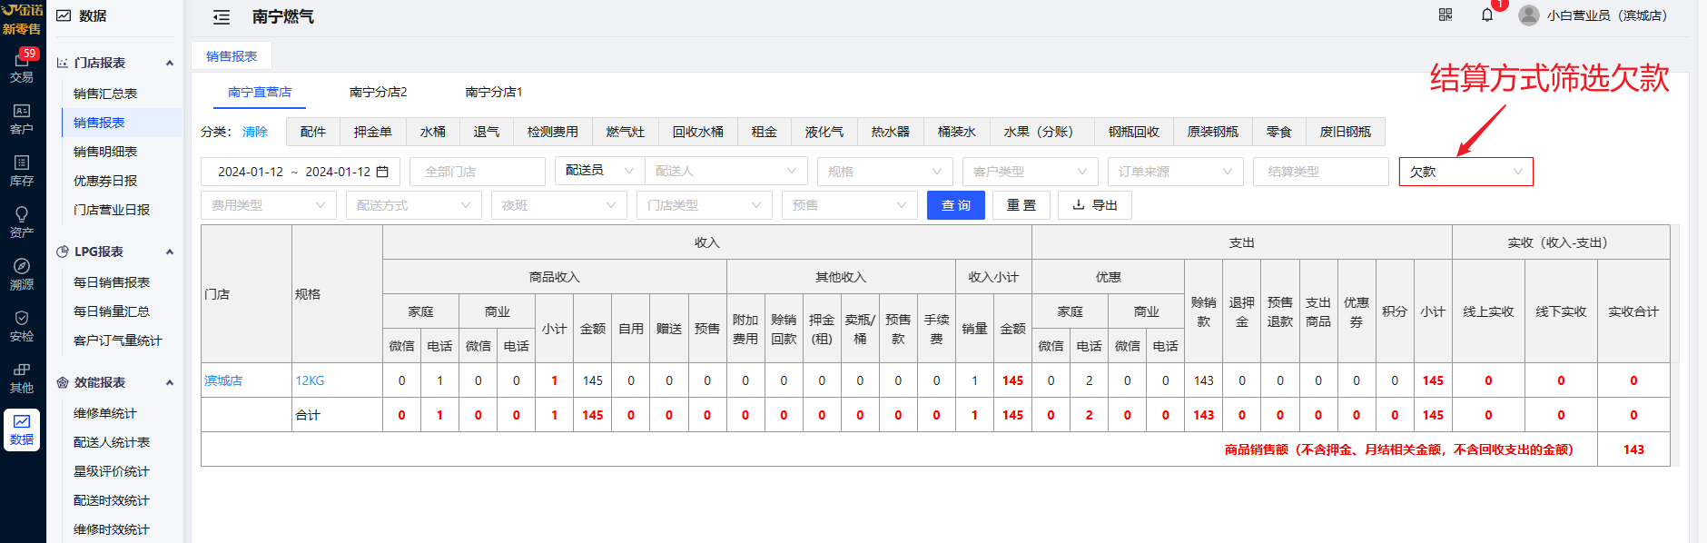Viewport: 1707px width, 543px height.
Task: Switch to the 南宁直营店 tab
Action: 260,92
